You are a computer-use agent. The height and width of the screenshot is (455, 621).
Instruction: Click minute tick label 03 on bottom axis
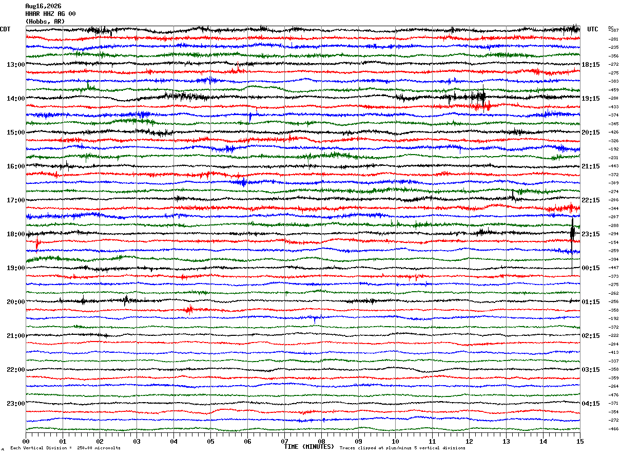tap(137, 441)
